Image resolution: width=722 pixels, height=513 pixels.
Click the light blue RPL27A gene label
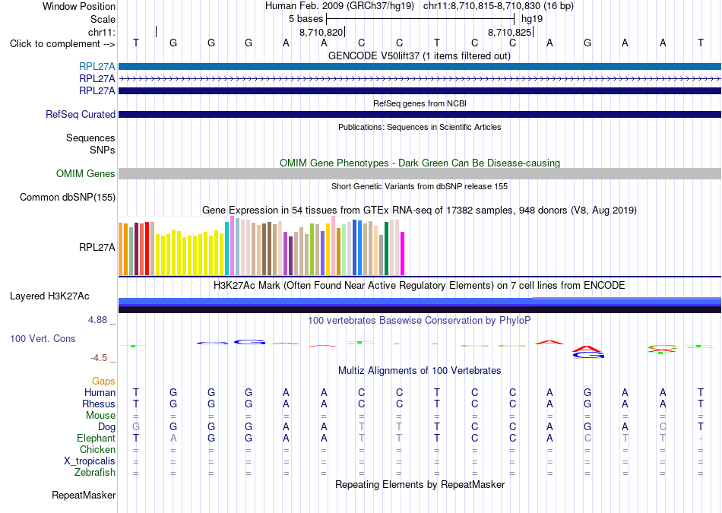[97, 66]
